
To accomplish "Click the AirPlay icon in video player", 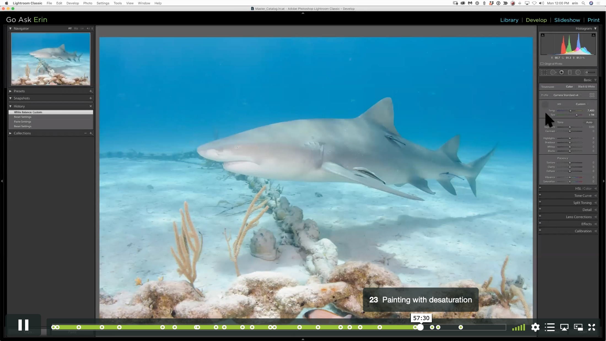I will 564,327.
